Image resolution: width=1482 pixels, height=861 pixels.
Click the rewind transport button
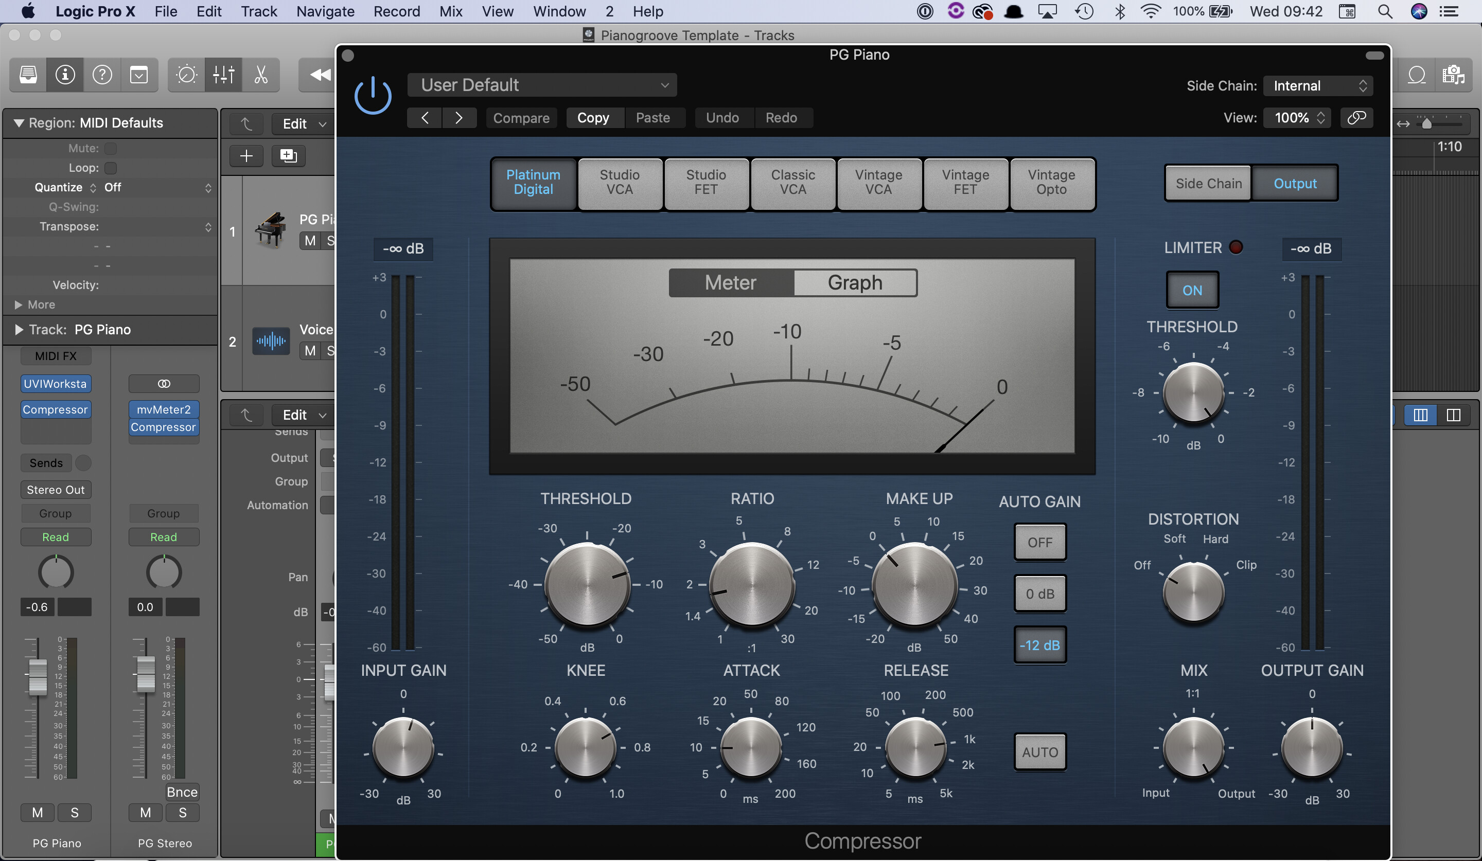pyautogui.click(x=320, y=75)
